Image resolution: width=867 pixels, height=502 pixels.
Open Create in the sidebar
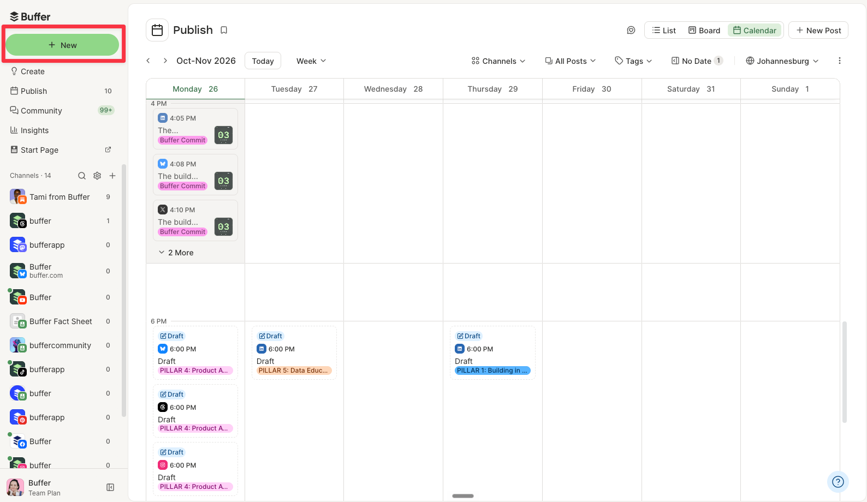point(62,71)
